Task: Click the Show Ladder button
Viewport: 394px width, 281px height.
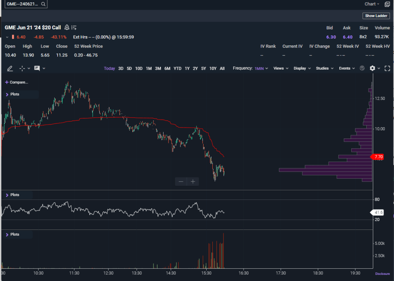Action: coord(376,16)
